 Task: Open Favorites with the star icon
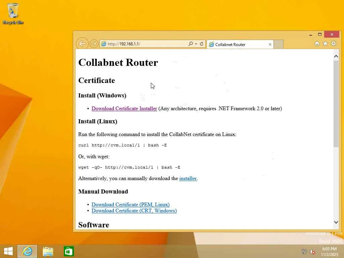point(325,44)
